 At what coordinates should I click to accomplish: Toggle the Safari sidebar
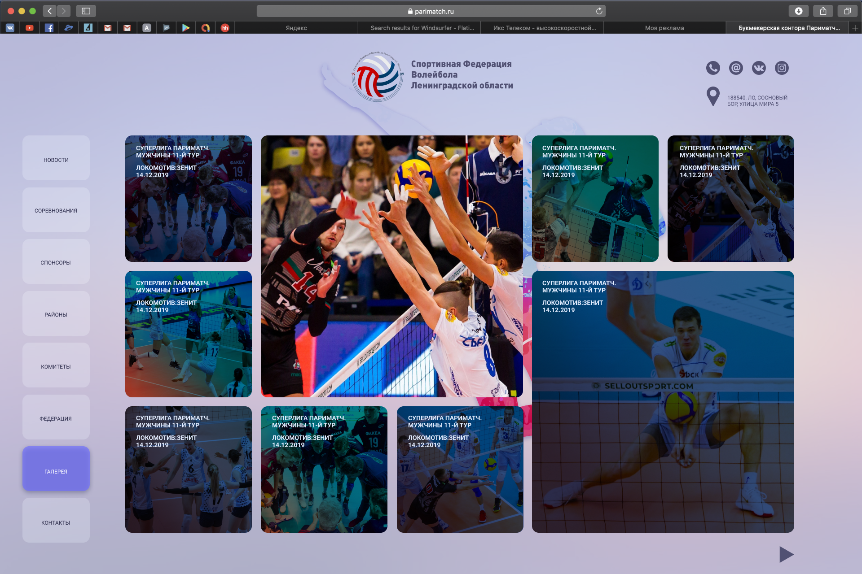click(86, 11)
